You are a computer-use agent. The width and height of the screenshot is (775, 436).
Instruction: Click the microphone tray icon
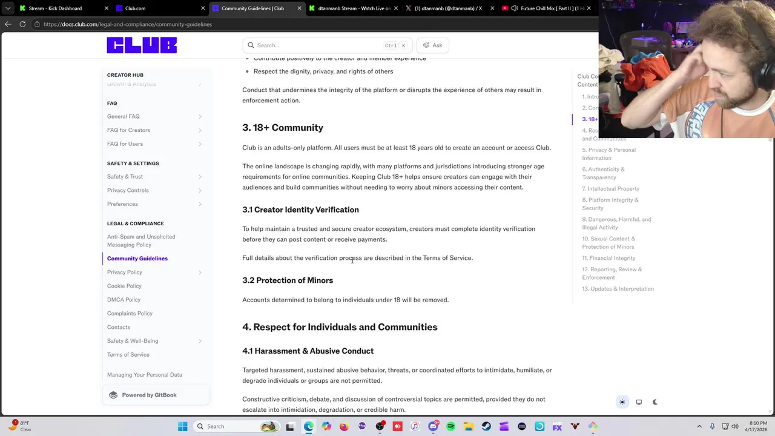point(712,426)
